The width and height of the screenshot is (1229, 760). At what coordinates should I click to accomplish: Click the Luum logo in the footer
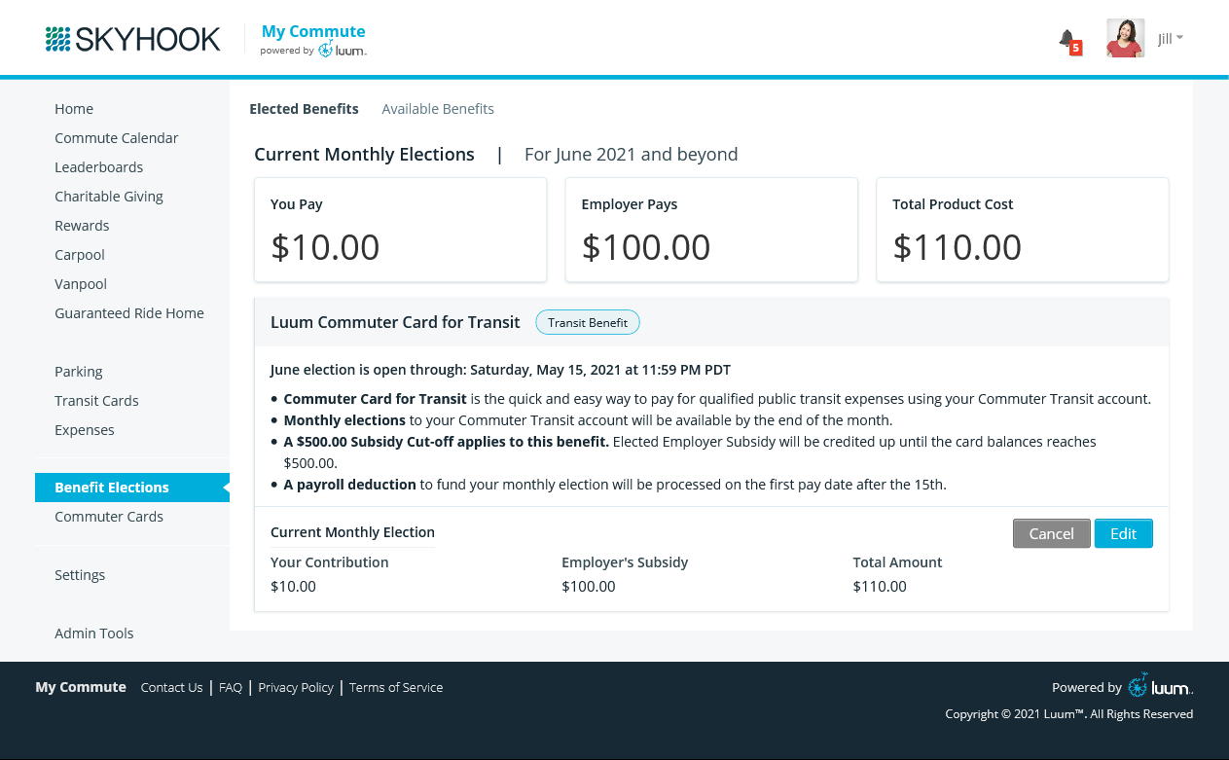(x=1160, y=686)
